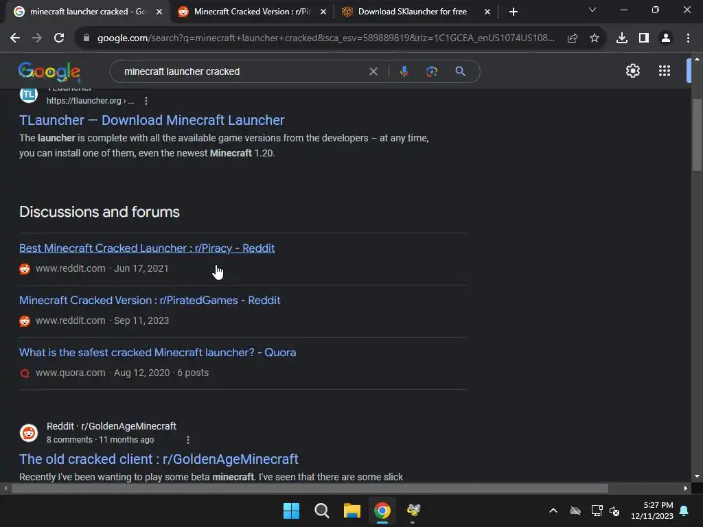Click the horizontal scrollbar thumb

310,488
